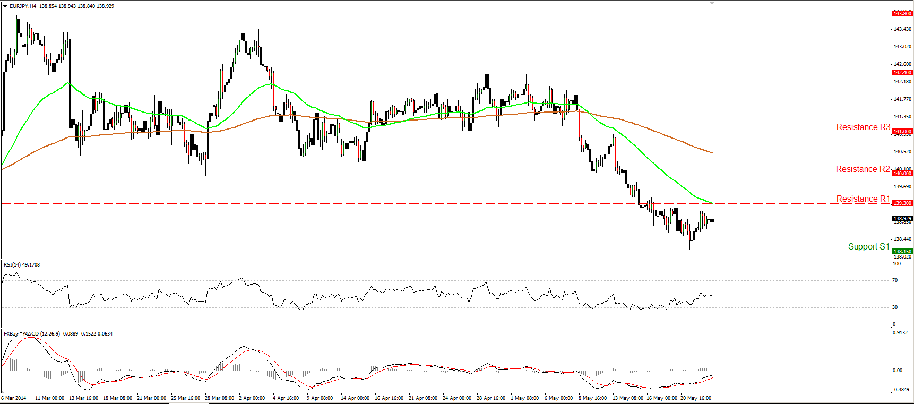The height and width of the screenshot is (404, 914).
Task: Click the EURJPY,H4 symbol title text
Action: [x=23, y=6]
